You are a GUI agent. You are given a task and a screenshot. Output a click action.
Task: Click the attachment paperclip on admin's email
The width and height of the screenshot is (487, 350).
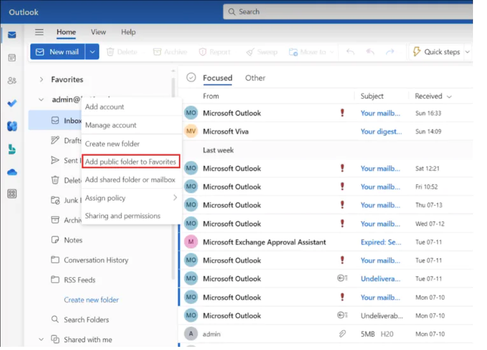click(342, 334)
